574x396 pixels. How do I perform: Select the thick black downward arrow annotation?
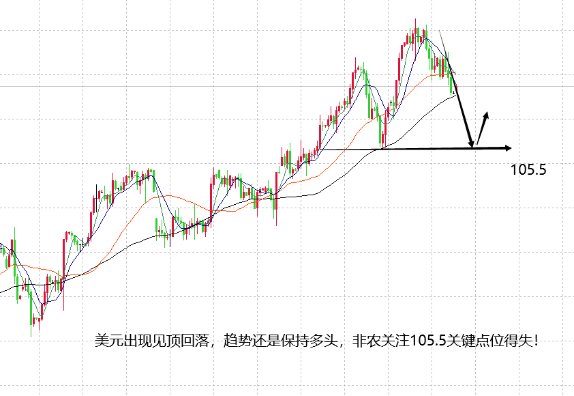click(464, 115)
